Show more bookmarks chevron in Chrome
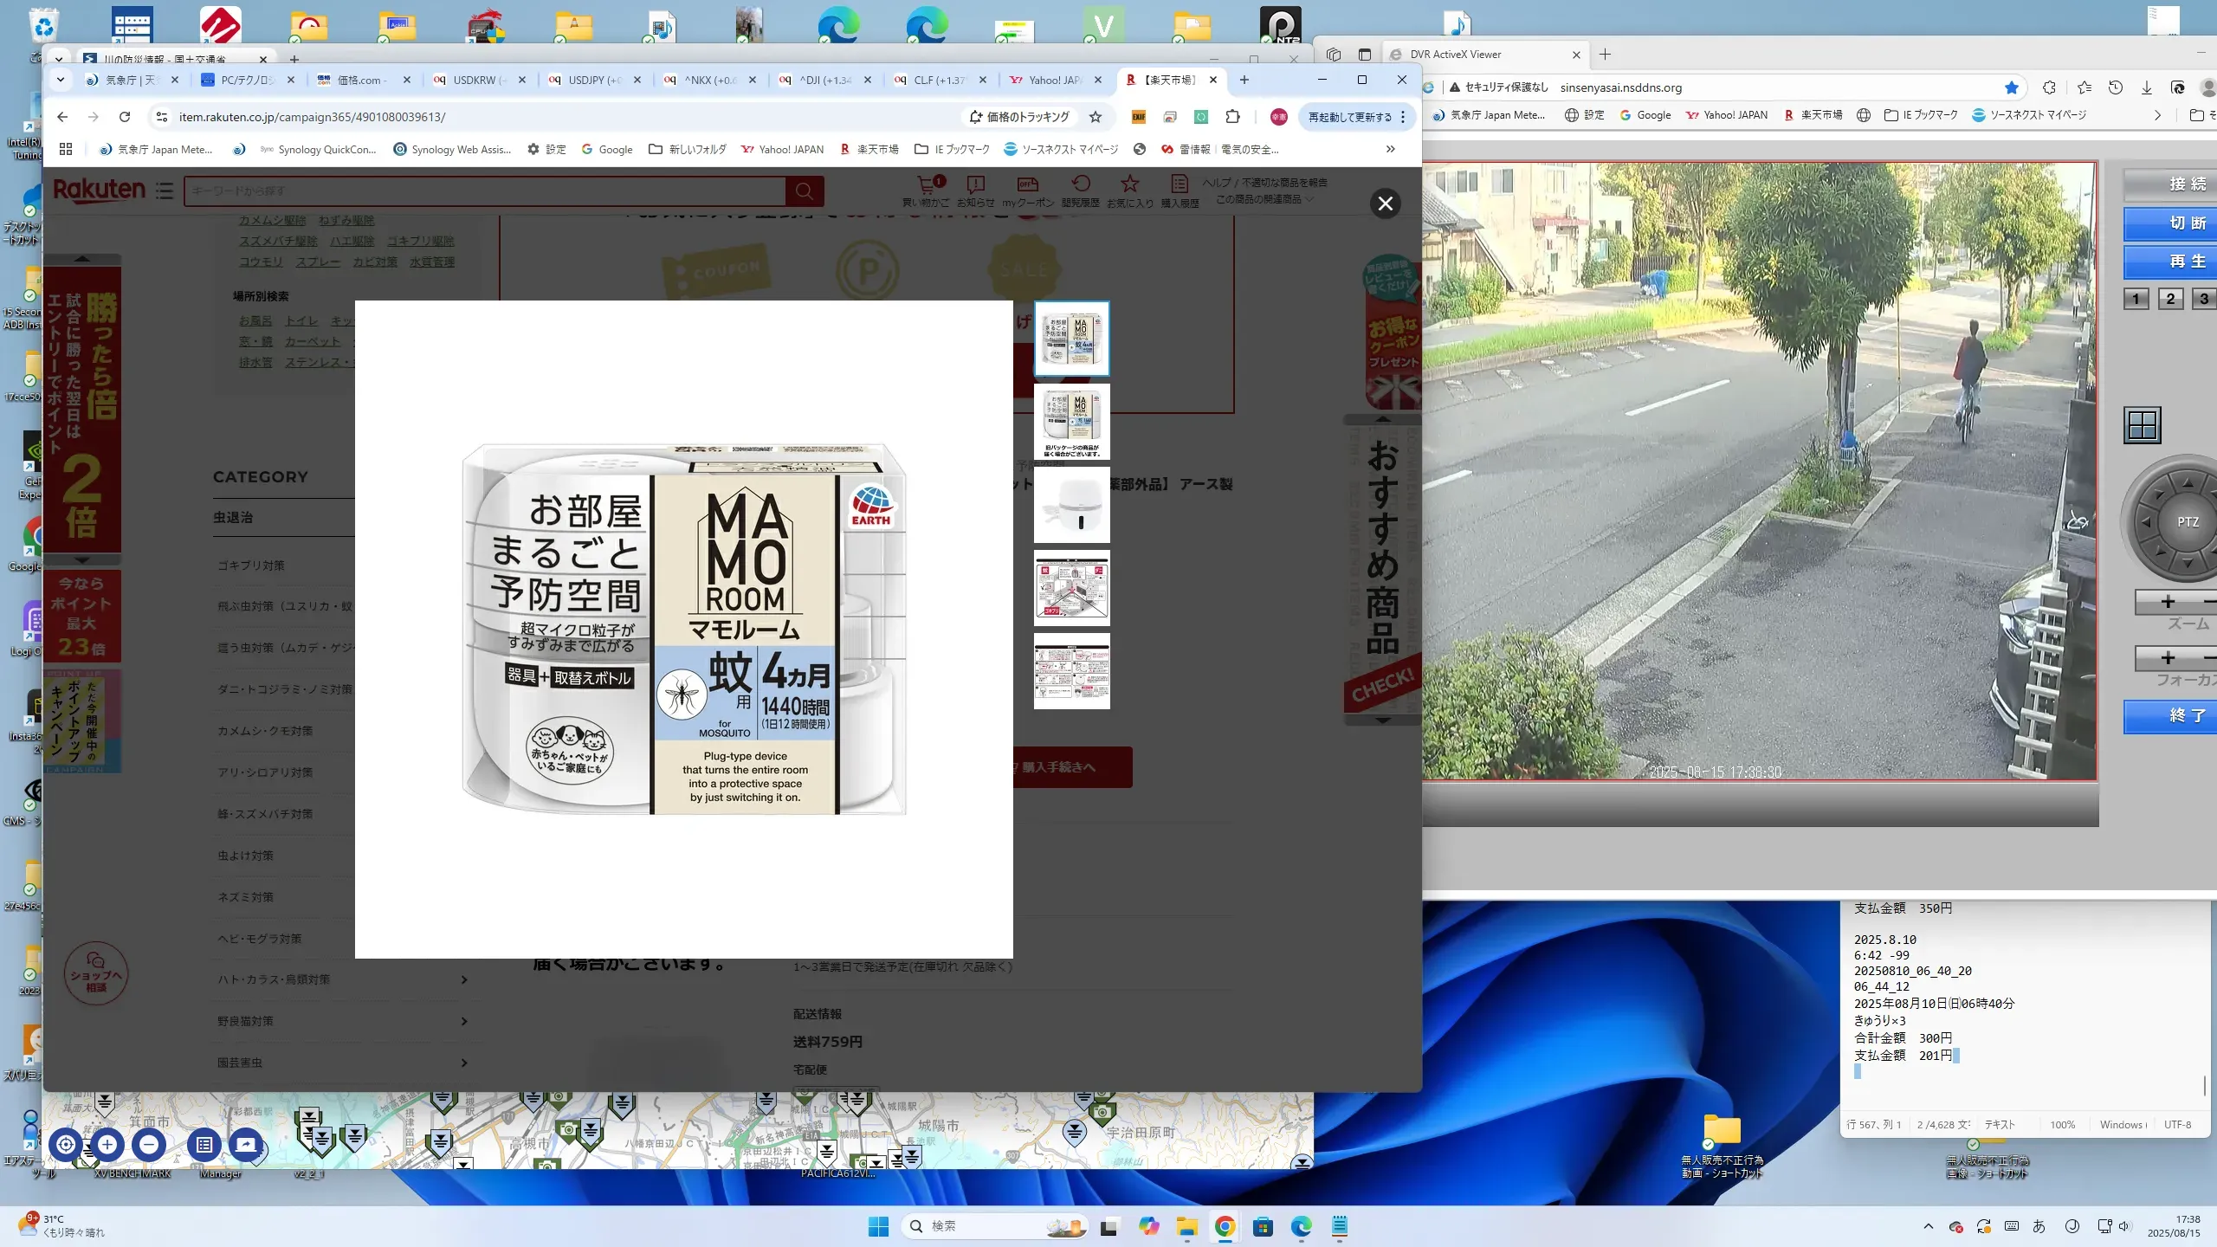This screenshot has width=2217, height=1247. coord(1390,149)
